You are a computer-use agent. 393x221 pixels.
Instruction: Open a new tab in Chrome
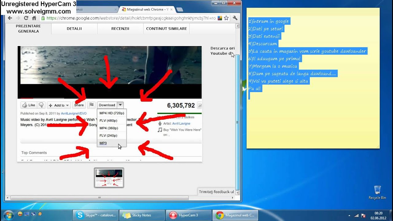[180, 10]
